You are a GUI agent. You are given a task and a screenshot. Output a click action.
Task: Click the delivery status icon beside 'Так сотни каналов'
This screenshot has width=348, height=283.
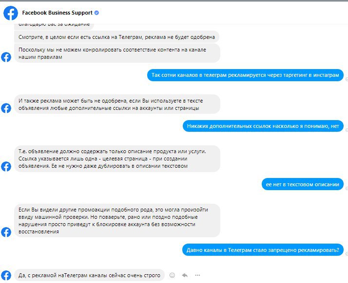(x=347, y=79)
